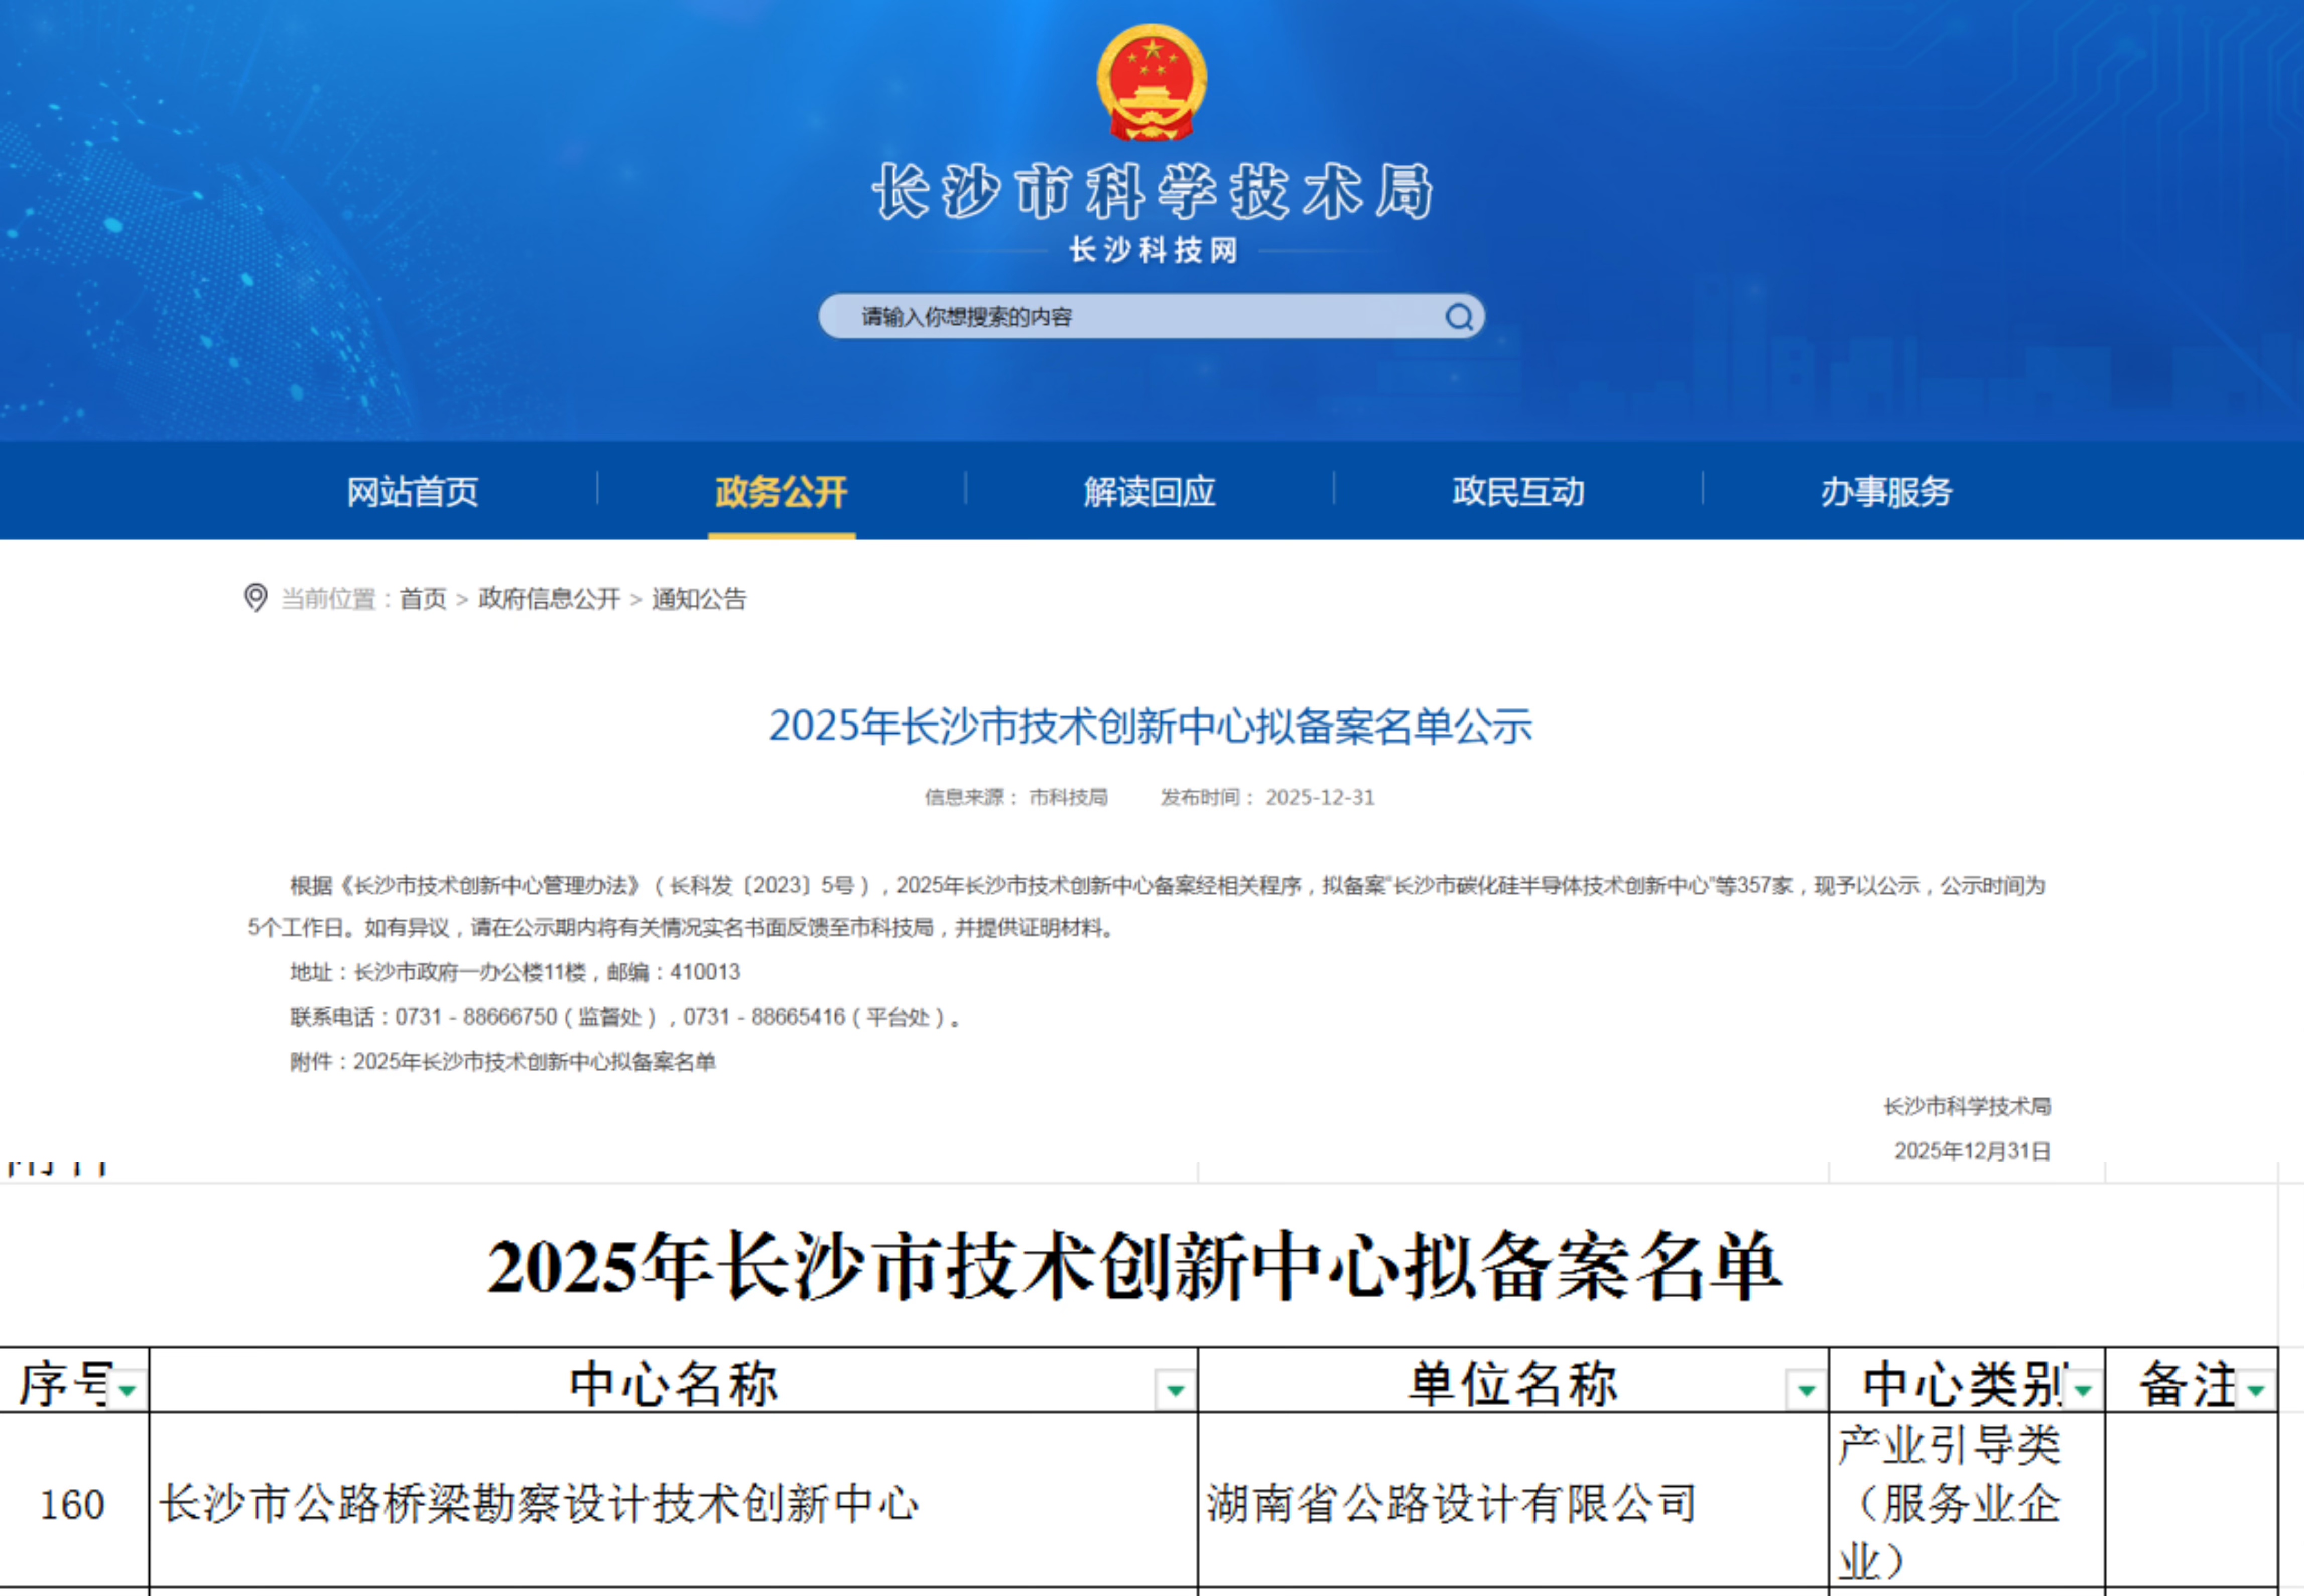This screenshot has width=2304, height=1596.
Task: Click the 长沙市科学技术局 site title
Action: [x=1151, y=191]
